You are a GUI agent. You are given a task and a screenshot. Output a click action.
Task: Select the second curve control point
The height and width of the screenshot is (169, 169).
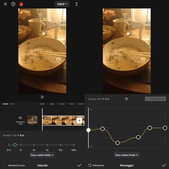click(x=103, y=129)
